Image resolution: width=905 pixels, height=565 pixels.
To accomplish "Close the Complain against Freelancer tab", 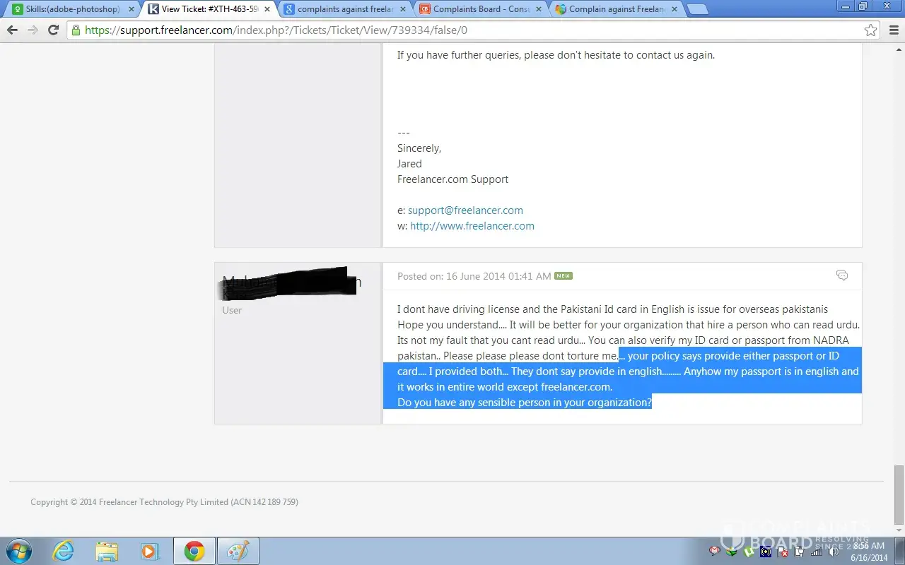I will (x=675, y=9).
